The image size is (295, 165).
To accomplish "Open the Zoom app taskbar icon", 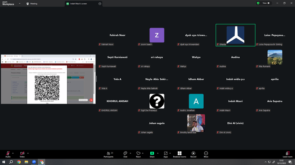I will click(x=34, y=162).
